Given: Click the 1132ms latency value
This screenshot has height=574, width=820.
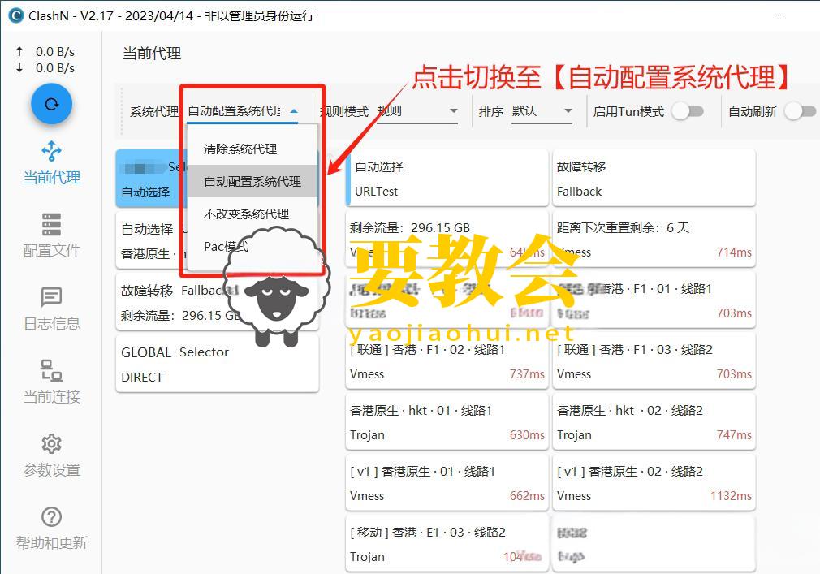Looking at the screenshot, I should pyautogui.click(x=731, y=495).
